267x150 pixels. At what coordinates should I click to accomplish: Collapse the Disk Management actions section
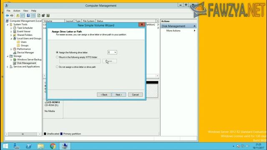194,26
